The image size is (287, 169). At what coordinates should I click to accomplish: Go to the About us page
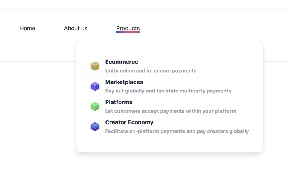point(76,28)
